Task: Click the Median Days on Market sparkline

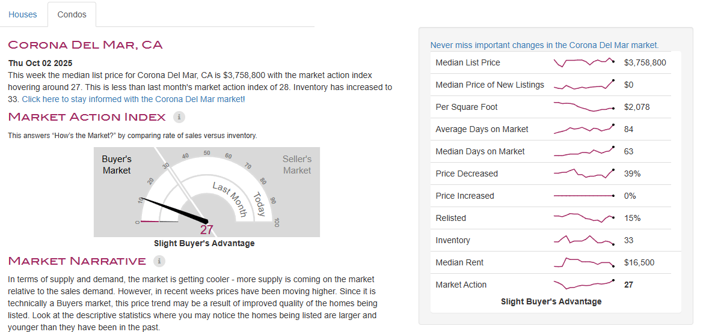Action: (x=584, y=151)
